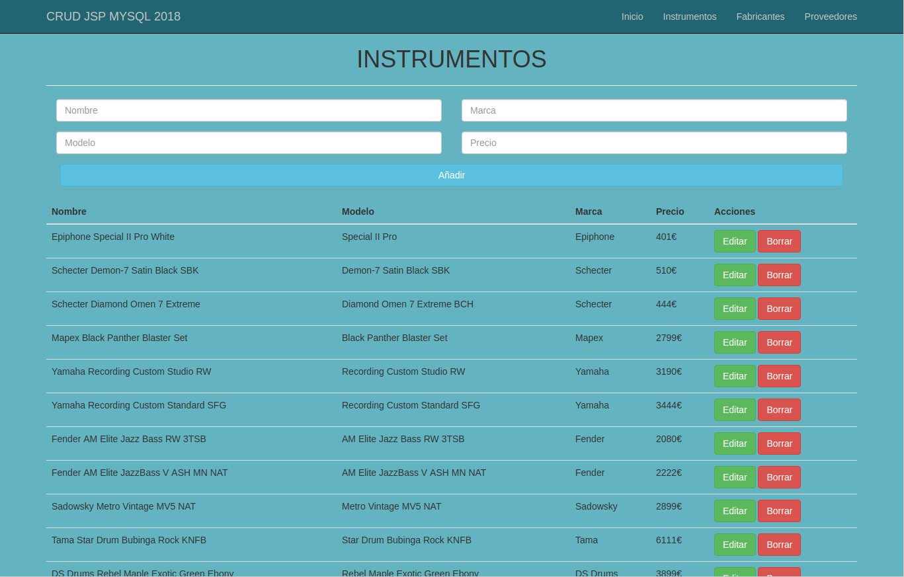Open the Instrumentos nav item
Viewport: 904px width, 577px height.
pos(690,17)
